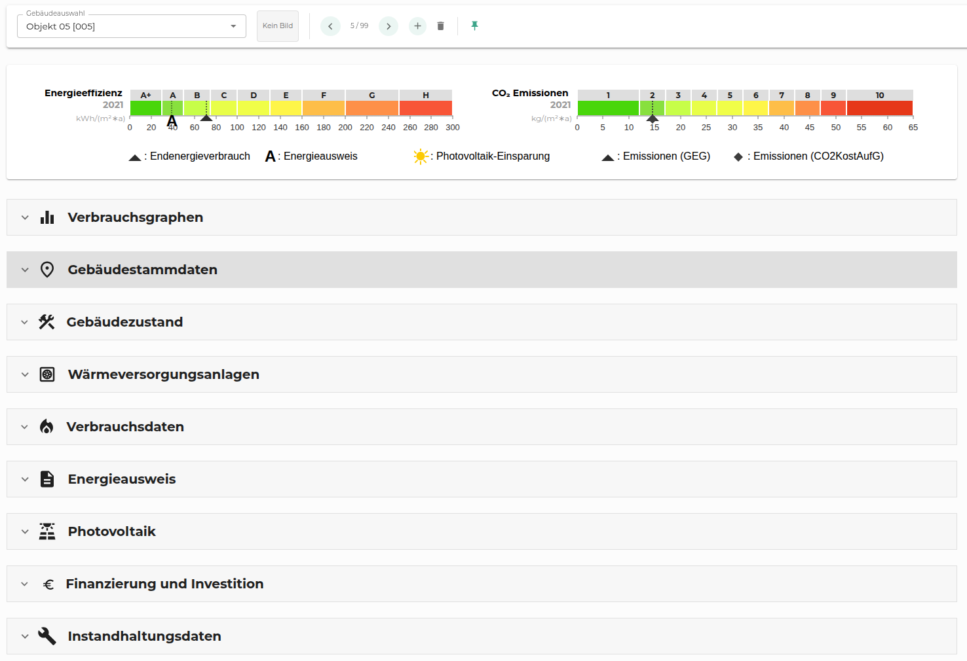Click the Photovoltaik solar panel icon

[x=47, y=531]
